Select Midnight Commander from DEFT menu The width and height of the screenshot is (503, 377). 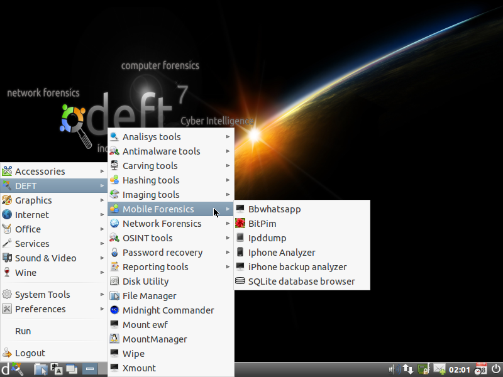168,310
